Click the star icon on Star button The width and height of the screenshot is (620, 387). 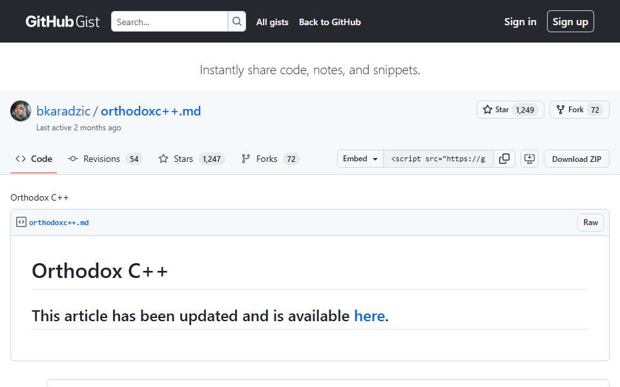point(488,110)
